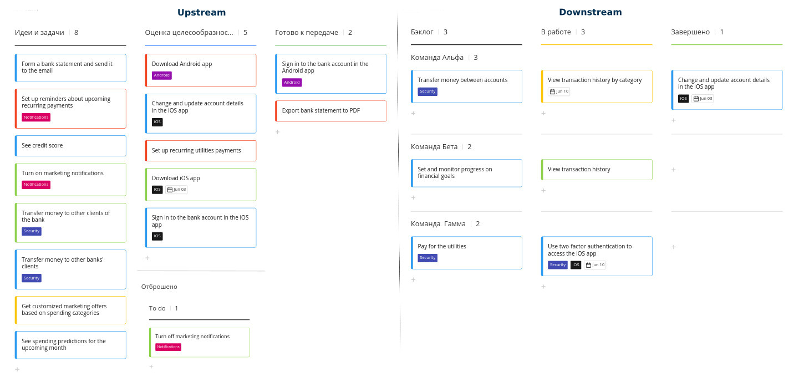Open Set up recurring utilities payments card

click(201, 151)
